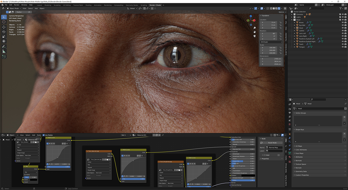Open the viewport Options popover

click(x=282, y=12)
